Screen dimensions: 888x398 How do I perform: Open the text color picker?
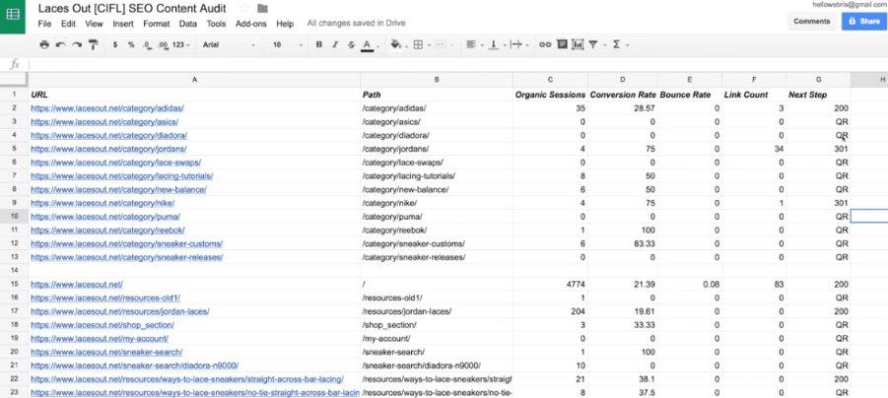(367, 45)
